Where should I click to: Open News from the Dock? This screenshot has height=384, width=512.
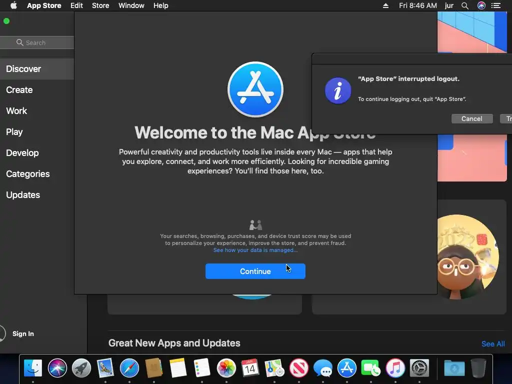coord(299,368)
